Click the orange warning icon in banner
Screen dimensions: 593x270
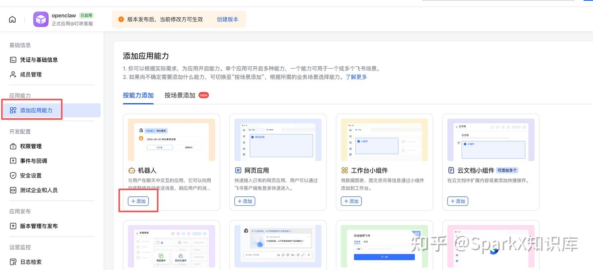pos(121,19)
